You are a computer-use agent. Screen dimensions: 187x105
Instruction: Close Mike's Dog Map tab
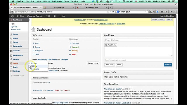pyautogui.click(x=107, y=8)
